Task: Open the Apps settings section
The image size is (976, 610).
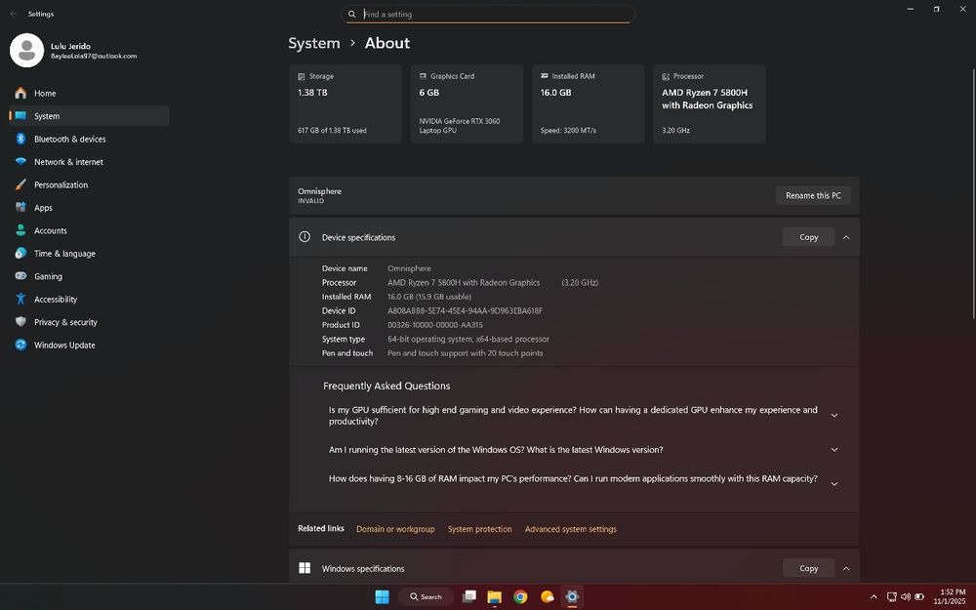Action: tap(89, 208)
